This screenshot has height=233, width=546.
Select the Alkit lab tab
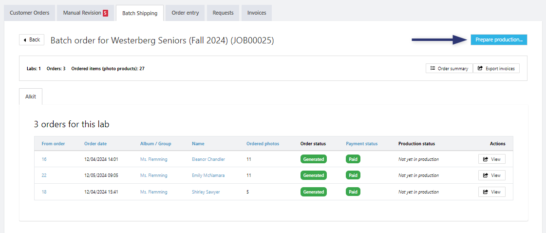pyautogui.click(x=31, y=97)
